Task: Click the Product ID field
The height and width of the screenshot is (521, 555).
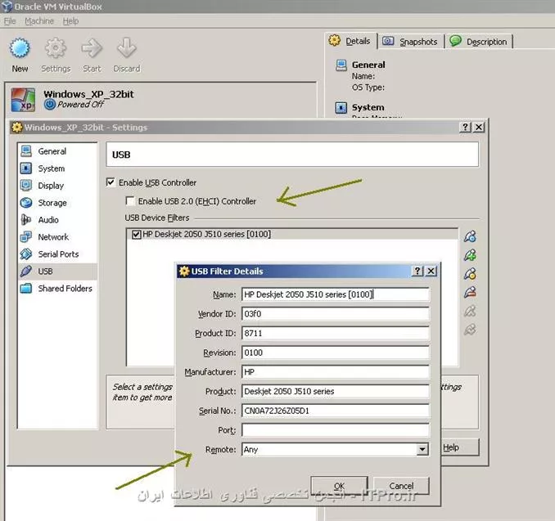Action: [x=335, y=333]
